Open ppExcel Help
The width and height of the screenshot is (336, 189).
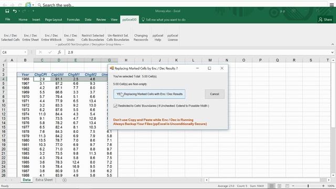(x=158, y=37)
